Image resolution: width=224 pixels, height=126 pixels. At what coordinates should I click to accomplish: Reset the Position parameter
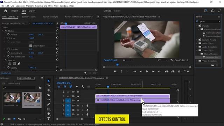57,34
